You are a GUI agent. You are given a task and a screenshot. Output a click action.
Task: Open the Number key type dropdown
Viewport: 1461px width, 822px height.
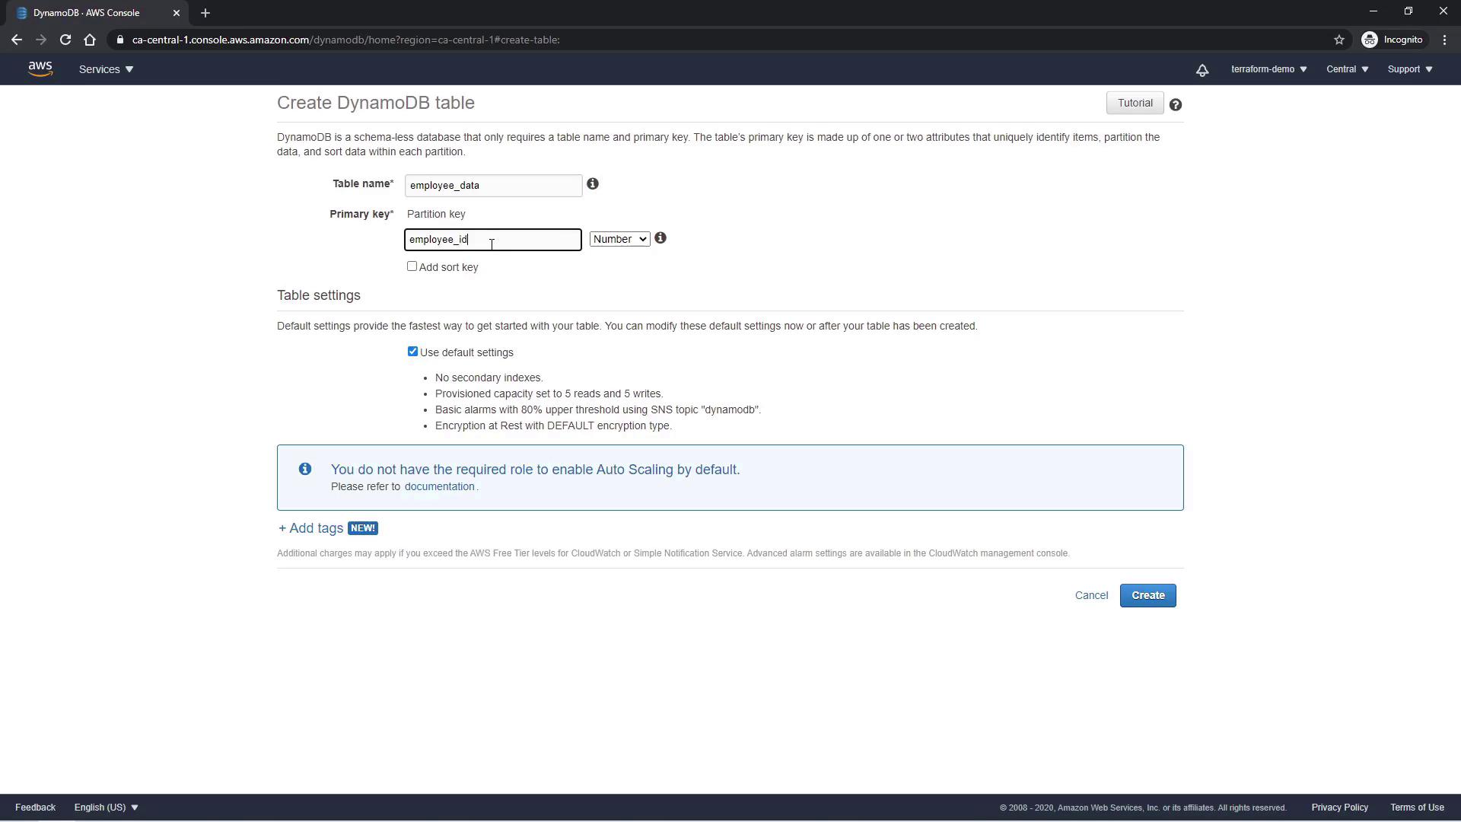tap(619, 239)
